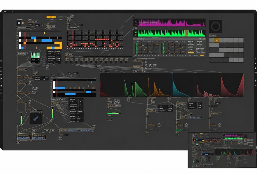Click the green keyboard display widget
This screenshot has width=257, height=174.
click(35, 55)
